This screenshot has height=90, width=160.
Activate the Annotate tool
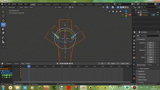3,38
